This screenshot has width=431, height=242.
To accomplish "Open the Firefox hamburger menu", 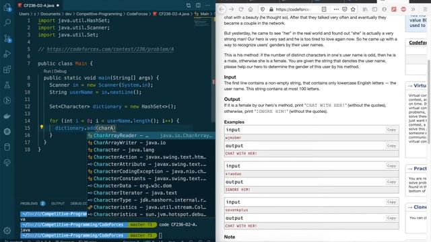I will (425, 9).
